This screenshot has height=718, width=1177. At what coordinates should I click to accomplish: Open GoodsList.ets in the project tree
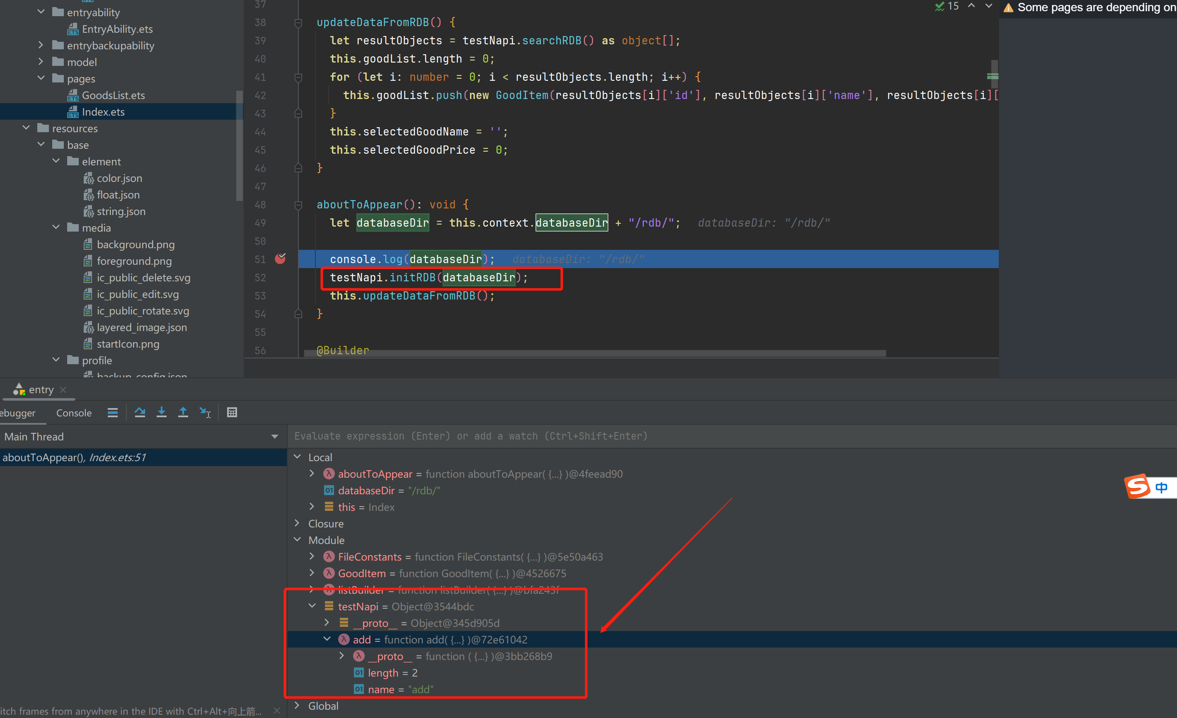point(113,95)
